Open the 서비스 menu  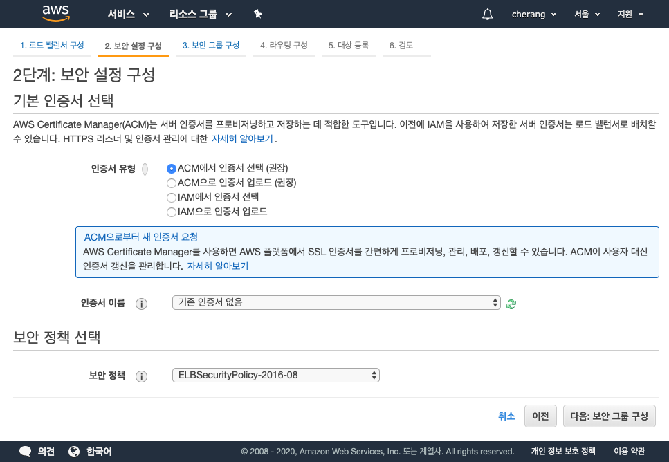(x=129, y=14)
